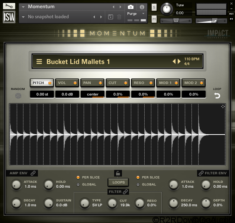Click the output volume slider
This screenshot has width=235, height=223.
[x=211, y=21]
